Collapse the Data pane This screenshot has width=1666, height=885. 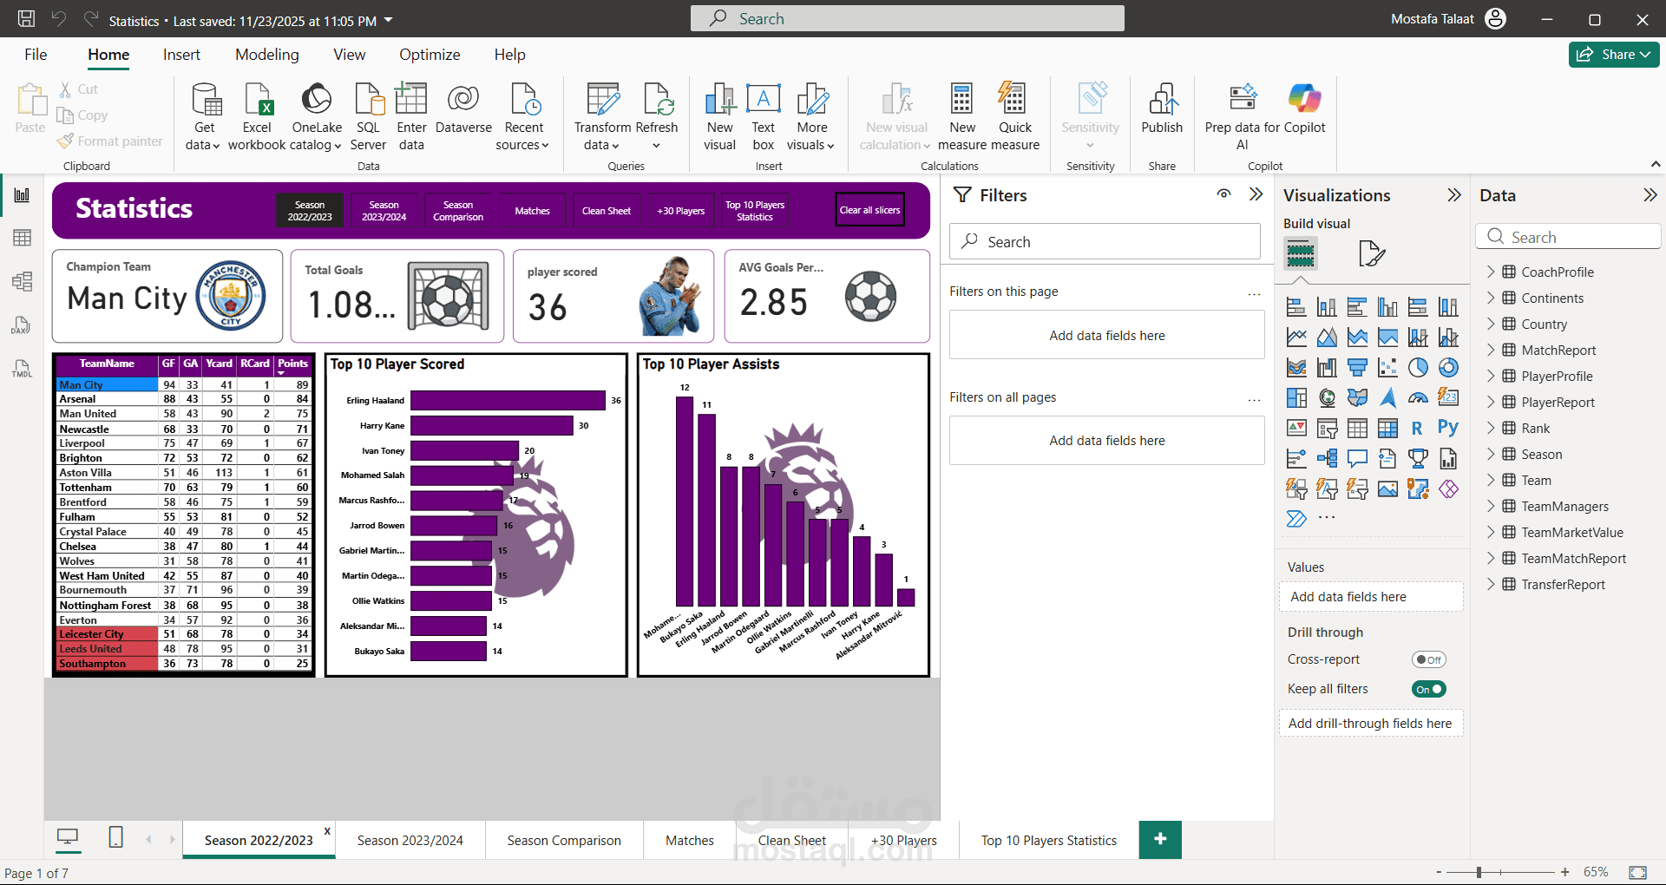click(x=1650, y=195)
